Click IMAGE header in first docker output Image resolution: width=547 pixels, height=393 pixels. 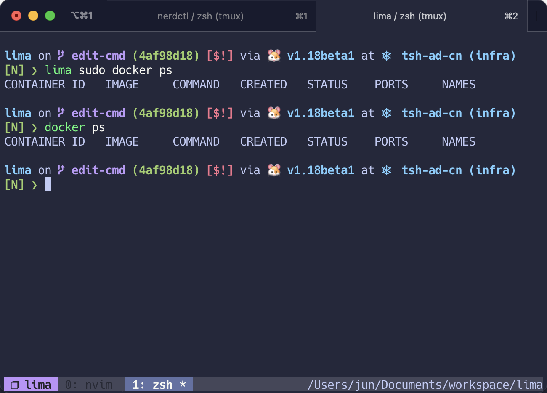[122, 84]
